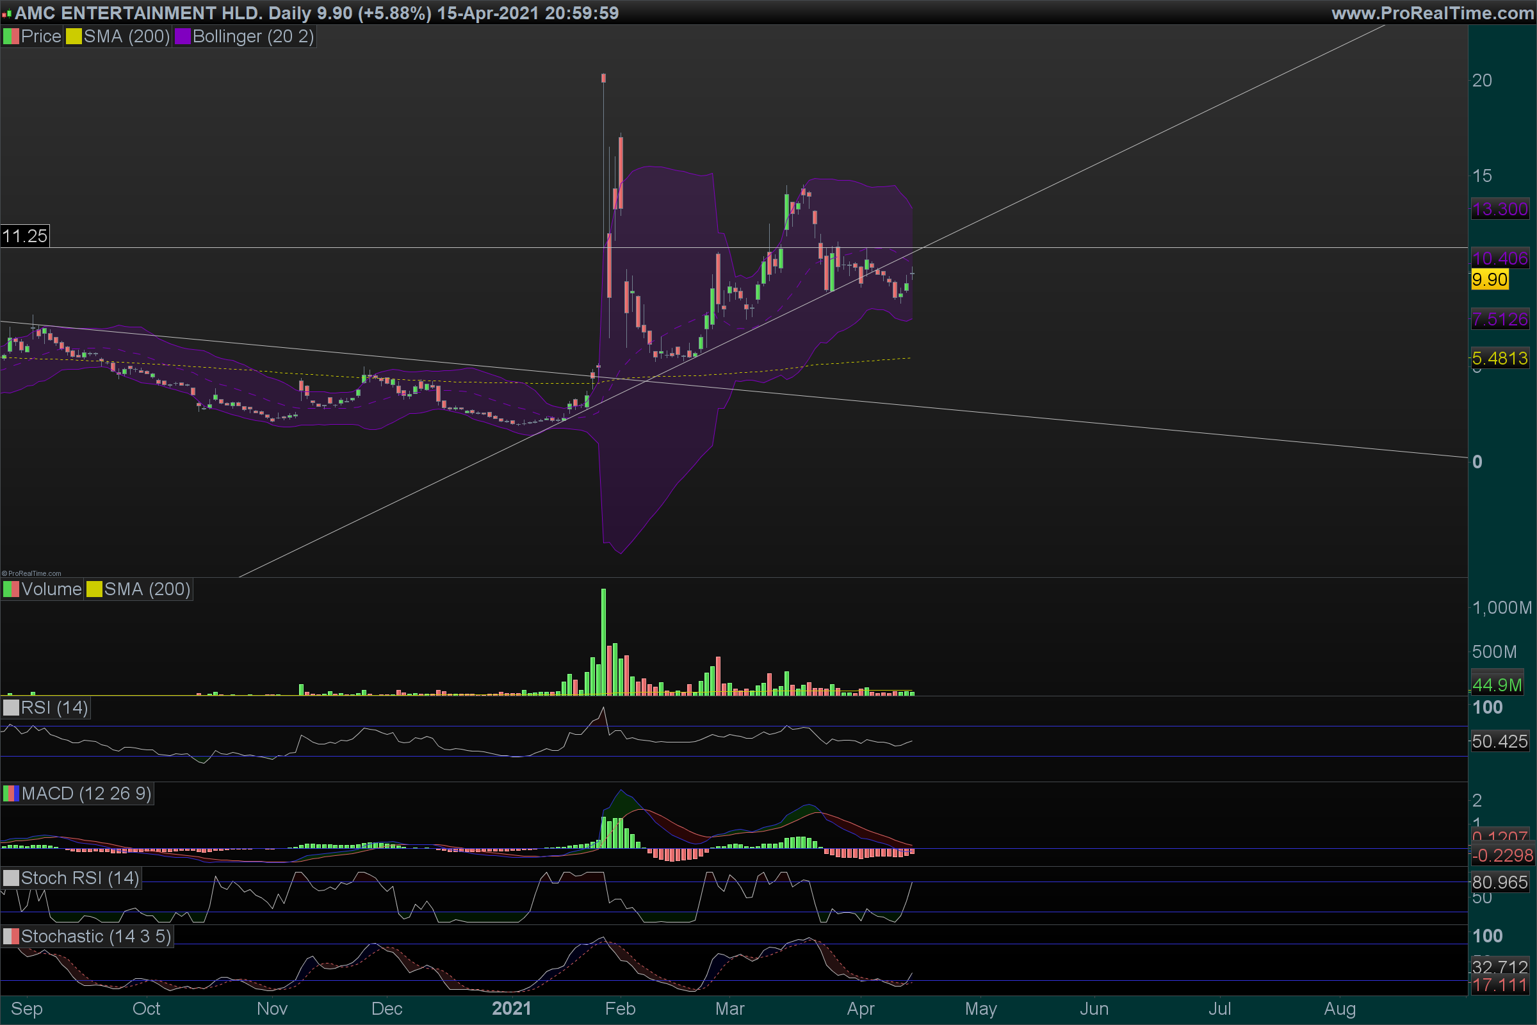This screenshot has height=1025, width=1537.
Task: Click the Stochastic (14 3 5) legend icon
Action: (x=11, y=936)
